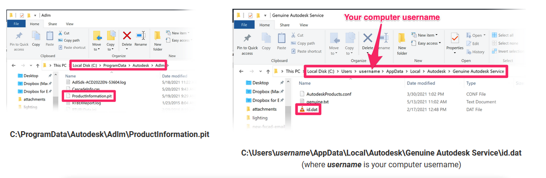Click the Properties checkmark icon
This screenshot has width=546, height=178.
point(455,38)
